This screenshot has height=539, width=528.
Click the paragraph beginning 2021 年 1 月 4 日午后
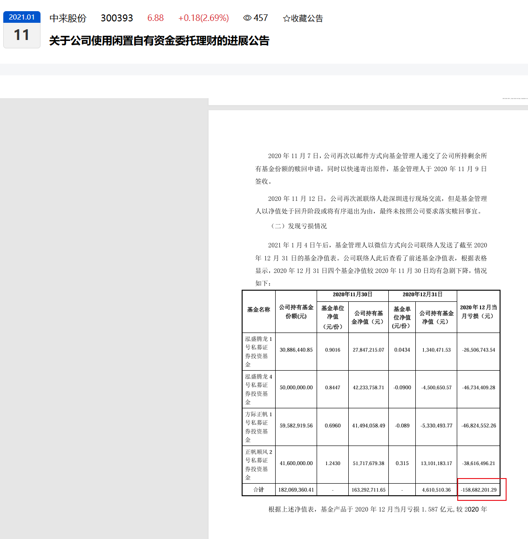point(371,264)
